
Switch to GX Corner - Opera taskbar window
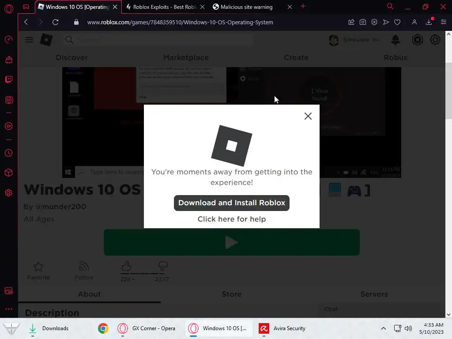coord(147,328)
